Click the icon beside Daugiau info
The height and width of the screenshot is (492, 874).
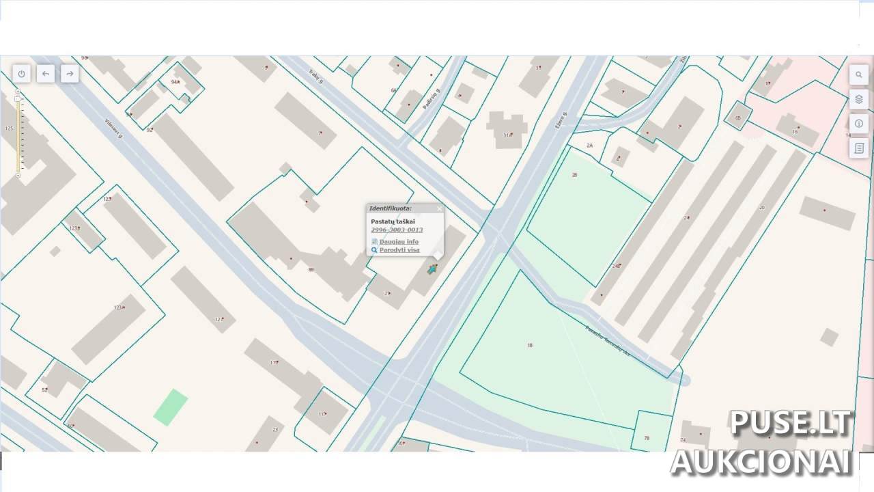[374, 242]
